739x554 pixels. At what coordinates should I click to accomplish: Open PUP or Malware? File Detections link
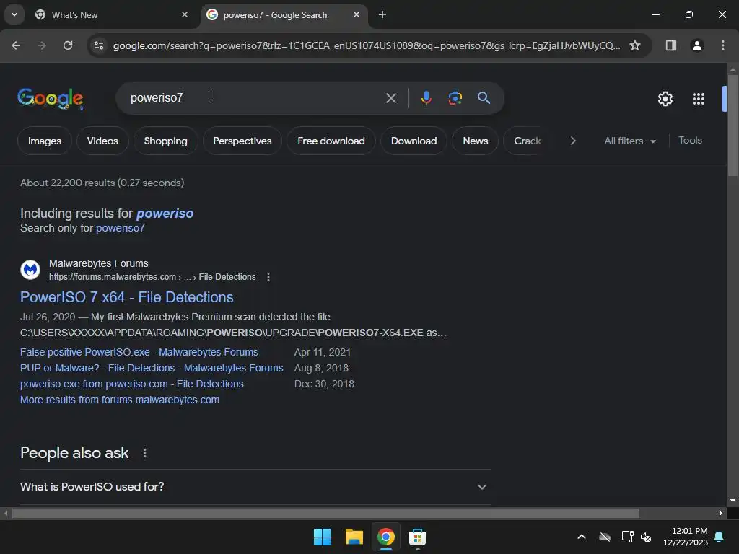152,368
